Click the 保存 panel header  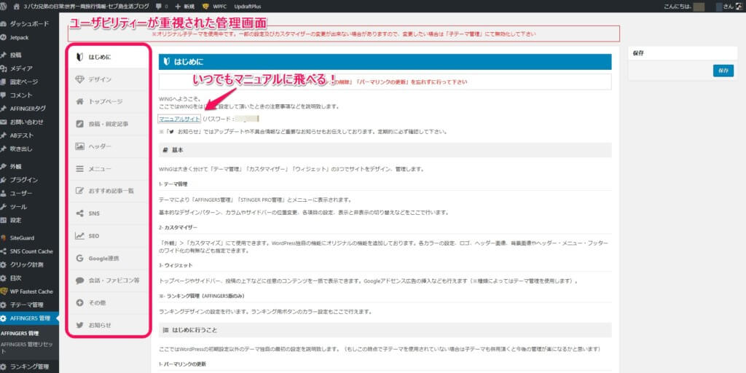(683, 54)
